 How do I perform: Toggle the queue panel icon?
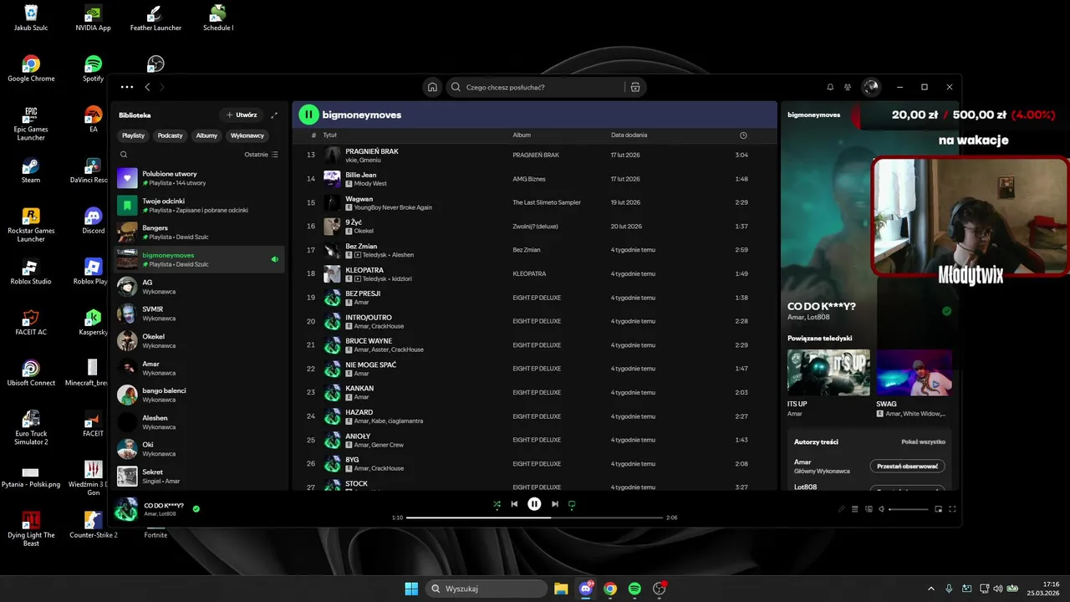coord(855,509)
